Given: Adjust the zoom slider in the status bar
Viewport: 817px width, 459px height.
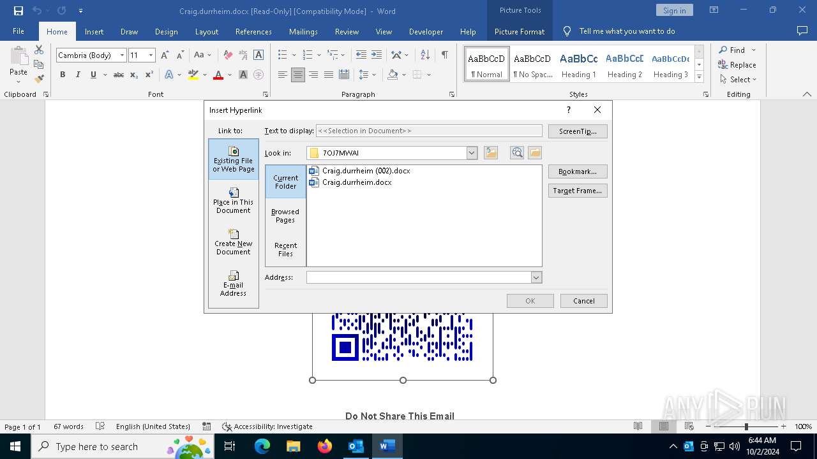Looking at the screenshot, I should (x=746, y=426).
